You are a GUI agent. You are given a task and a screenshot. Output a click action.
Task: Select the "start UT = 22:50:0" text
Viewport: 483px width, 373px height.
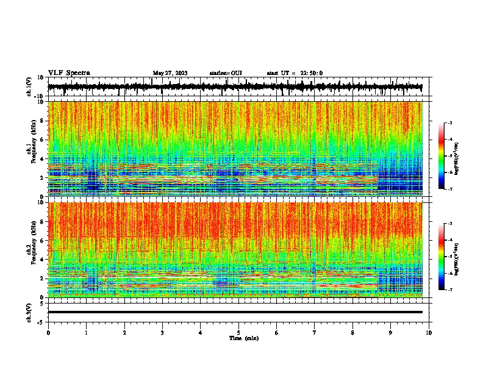pyautogui.click(x=295, y=73)
